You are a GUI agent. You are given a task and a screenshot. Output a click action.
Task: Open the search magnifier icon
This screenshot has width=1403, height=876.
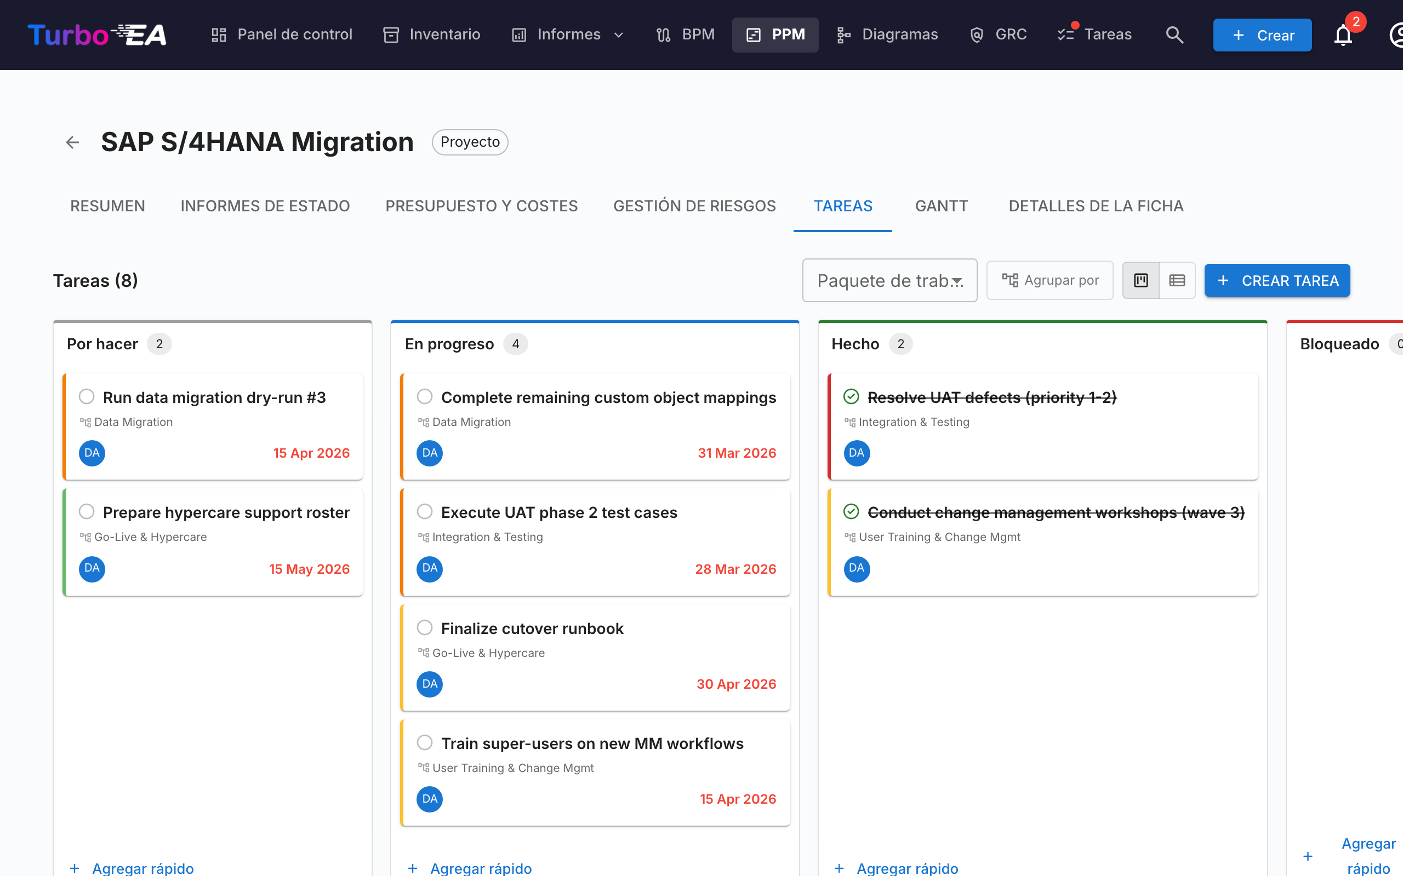pyautogui.click(x=1174, y=34)
